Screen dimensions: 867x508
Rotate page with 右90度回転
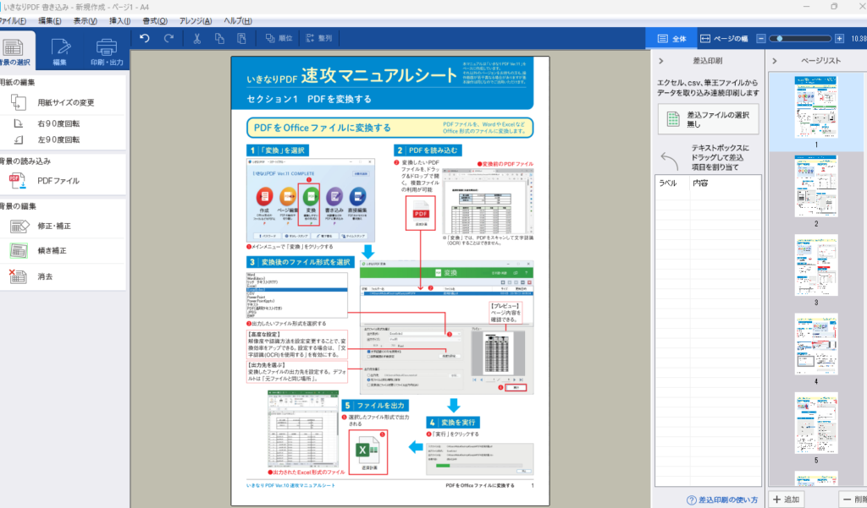[x=58, y=123]
